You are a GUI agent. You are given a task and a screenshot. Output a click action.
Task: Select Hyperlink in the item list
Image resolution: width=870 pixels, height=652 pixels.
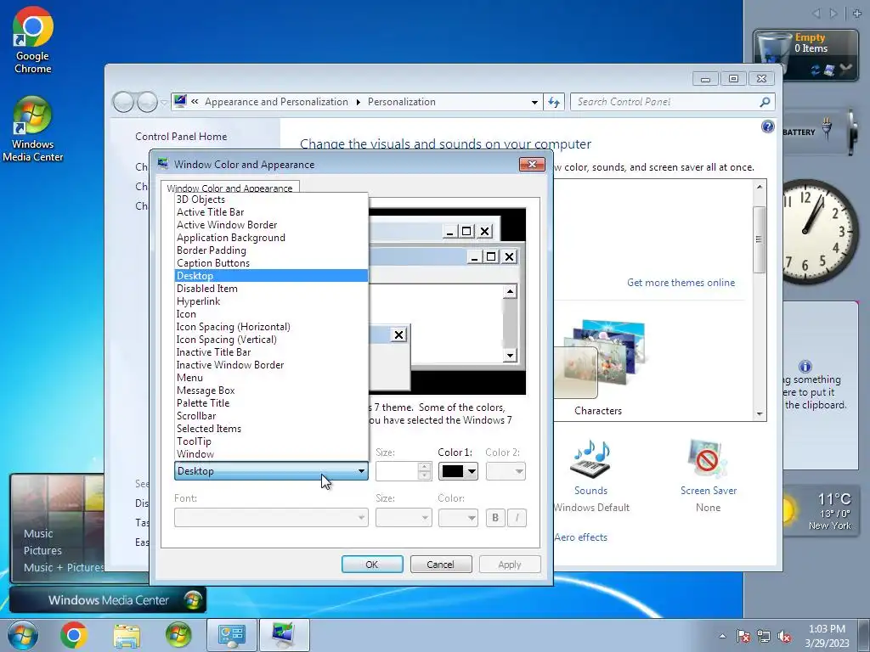pyautogui.click(x=271, y=301)
